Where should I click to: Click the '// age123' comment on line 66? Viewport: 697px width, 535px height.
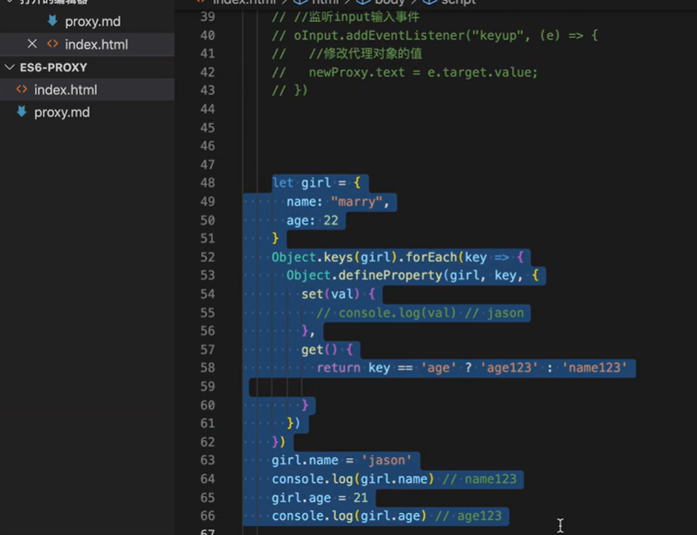tap(468, 516)
